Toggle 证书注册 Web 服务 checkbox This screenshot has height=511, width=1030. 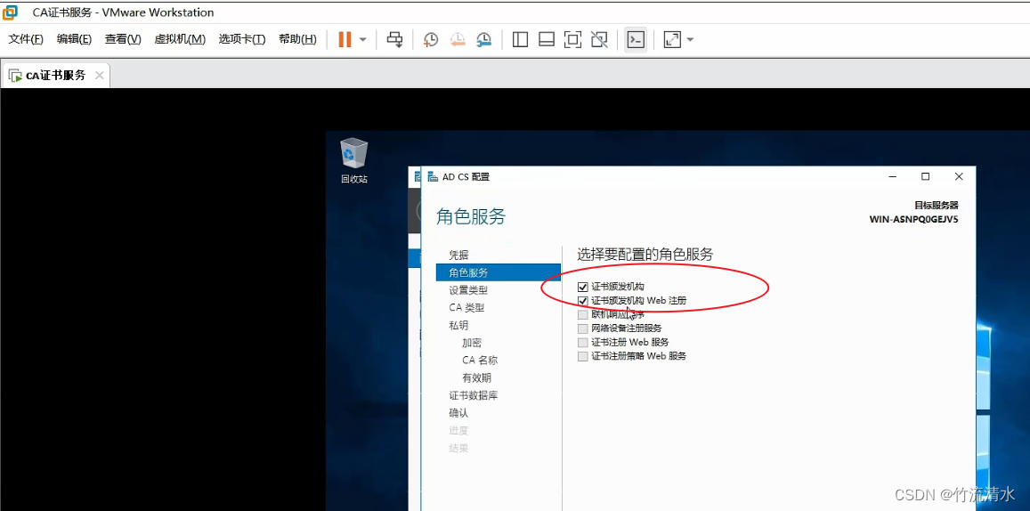coord(583,342)
